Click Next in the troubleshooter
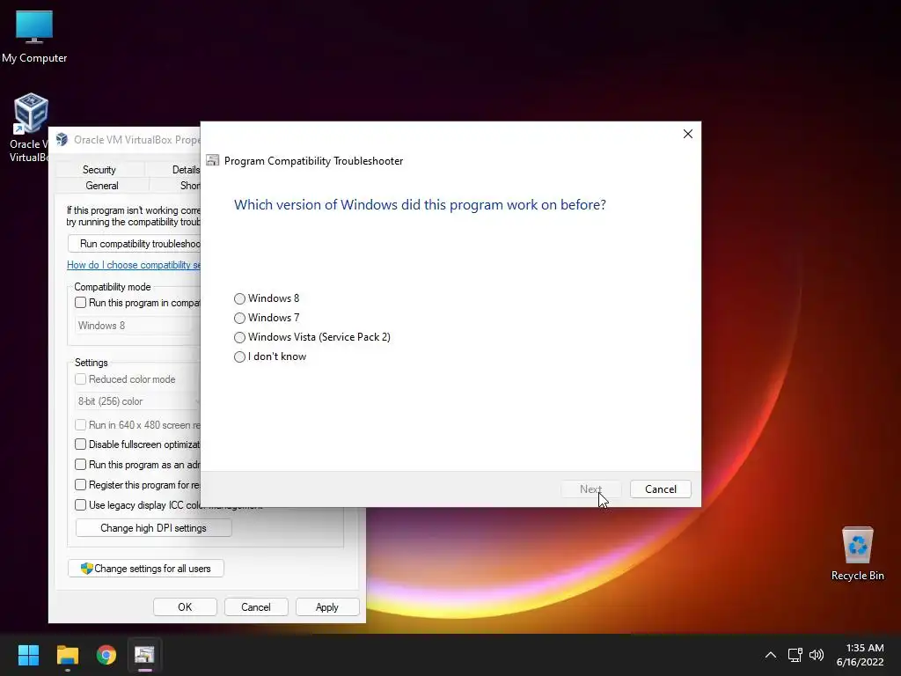This screenshot has height=676, width=901. 590,489
